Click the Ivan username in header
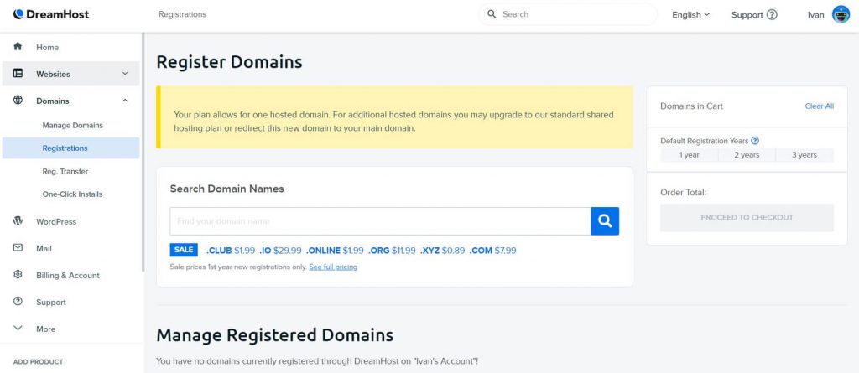This screenshot has width=859, height=373. [x=815, y=15]
